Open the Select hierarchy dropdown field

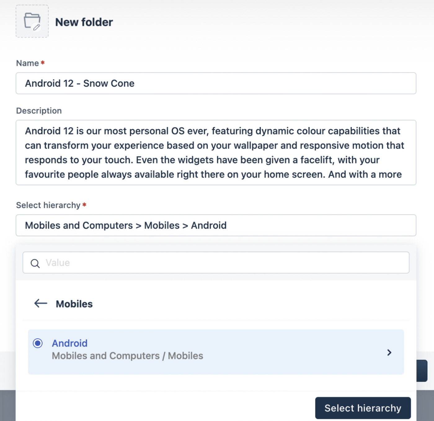[216, 225]
